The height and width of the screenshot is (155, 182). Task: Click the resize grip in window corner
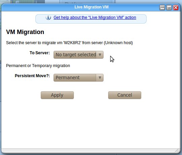177,151
